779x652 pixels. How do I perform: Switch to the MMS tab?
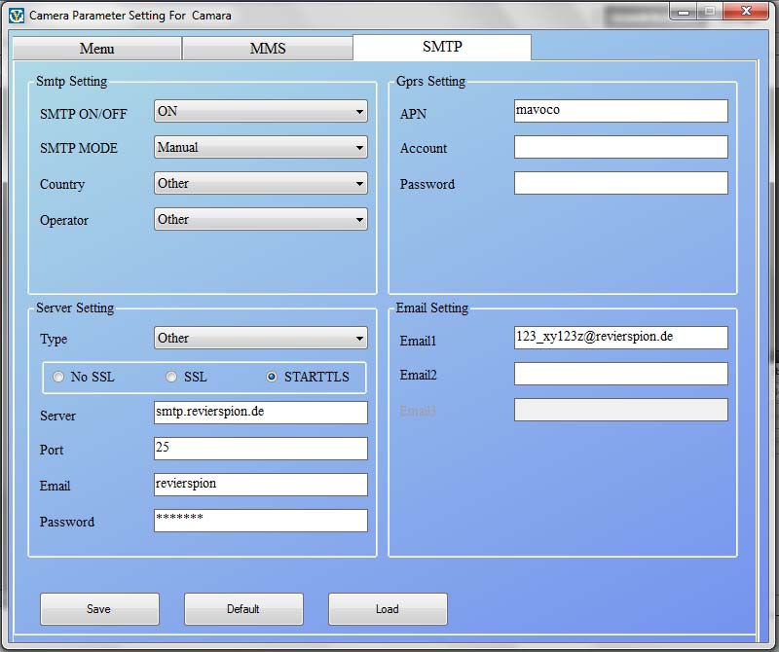pyautogui.click(x=268, y=49)
